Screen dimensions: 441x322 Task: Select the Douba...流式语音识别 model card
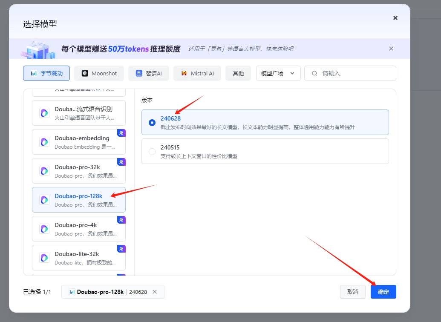79,113
